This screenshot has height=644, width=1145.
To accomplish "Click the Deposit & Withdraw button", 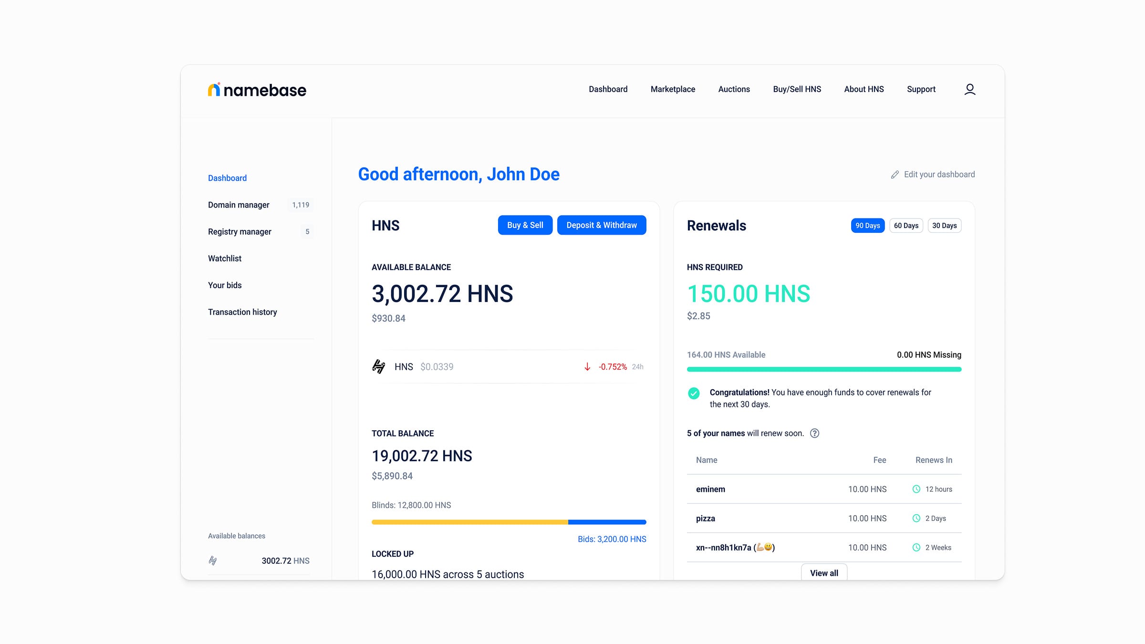I will pos(602,225).
